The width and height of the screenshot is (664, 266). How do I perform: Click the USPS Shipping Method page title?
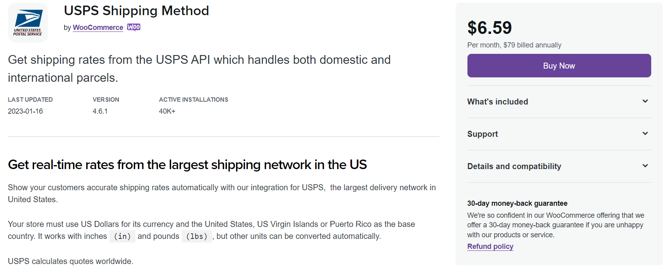coord(136,11)
